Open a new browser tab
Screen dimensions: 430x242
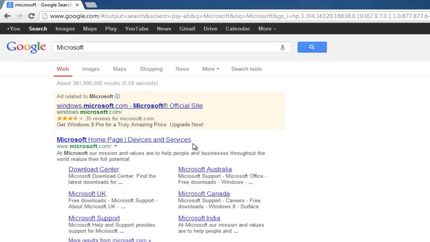coord(90,5)
